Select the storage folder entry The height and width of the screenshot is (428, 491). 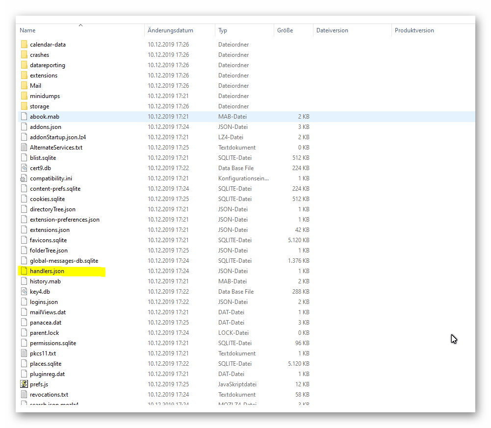39,106
